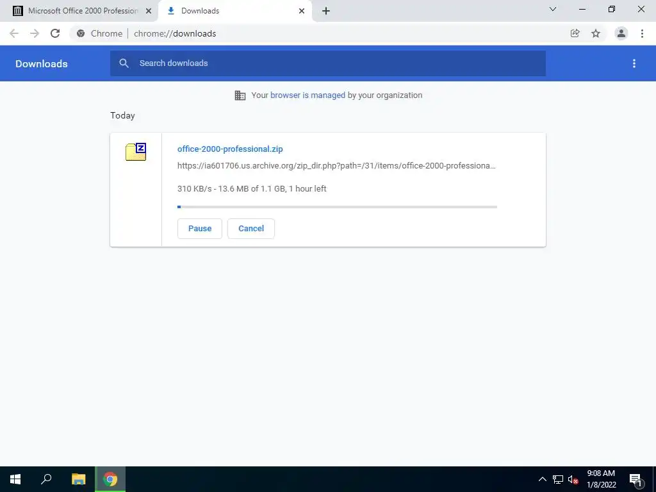This screenshot has width=656, height=492.
Task: Share this page icon in address bar
Action: [575, 33]
